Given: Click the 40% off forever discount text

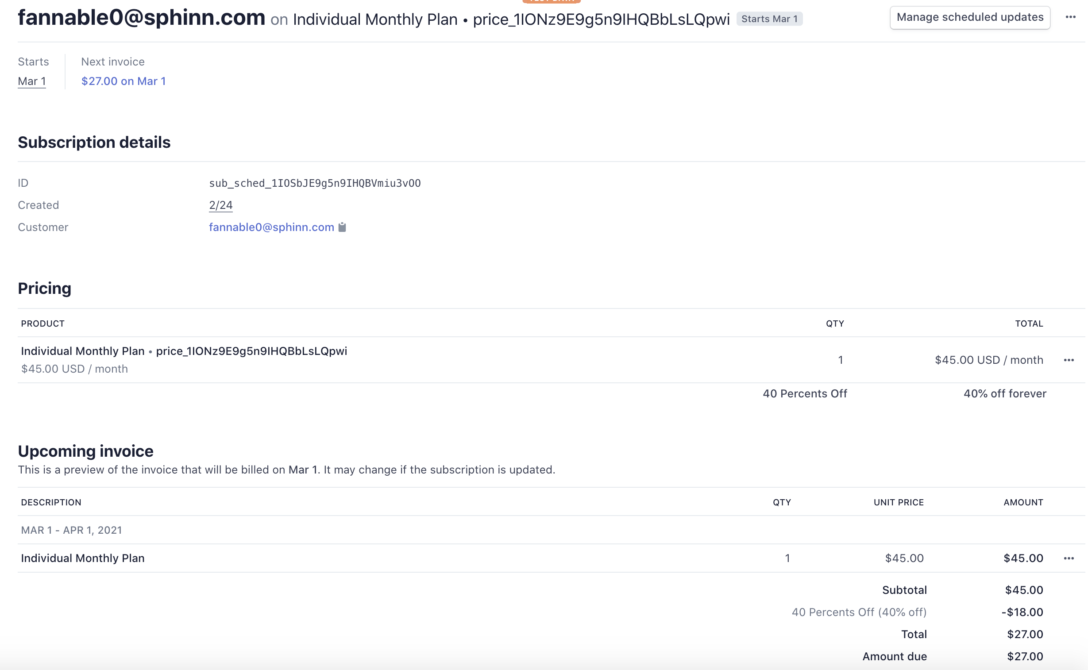Looking at the screenshot, I should click(x=1004, y=393).
